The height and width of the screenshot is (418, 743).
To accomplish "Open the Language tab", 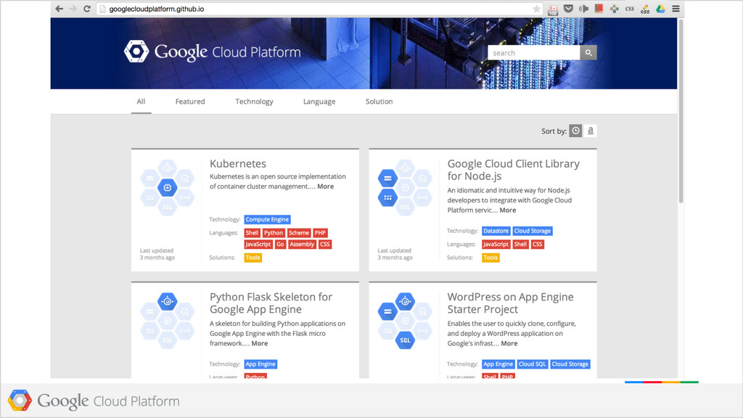I will 319,102.
